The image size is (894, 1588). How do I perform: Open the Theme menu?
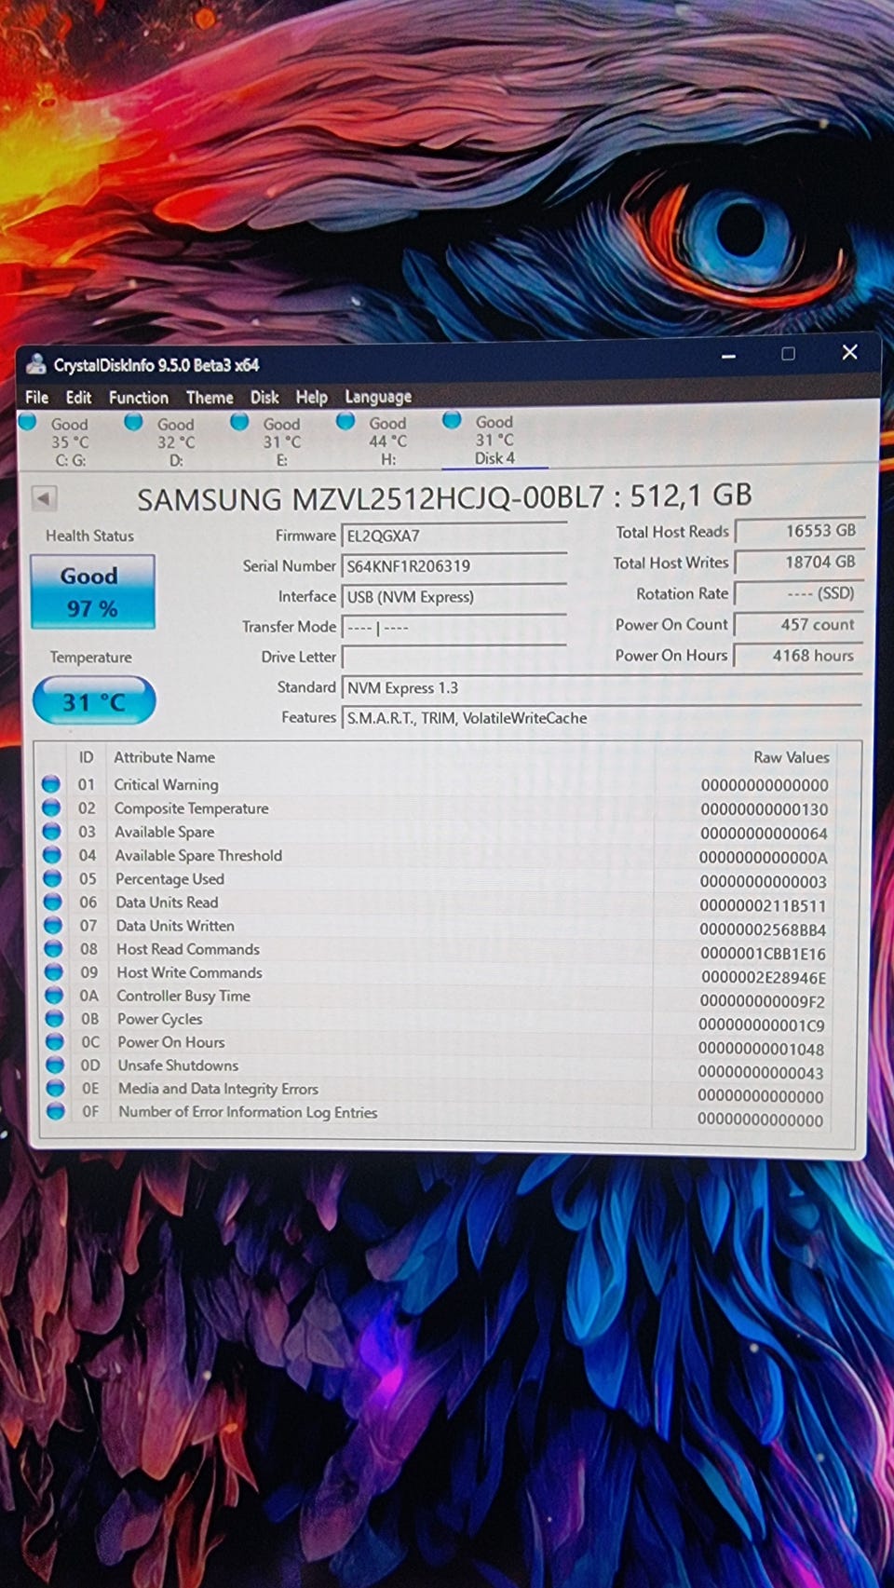[x=210, y=397]
